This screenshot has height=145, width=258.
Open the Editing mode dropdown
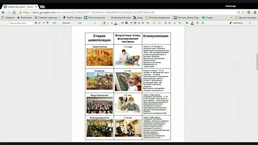tap(238, 23)
